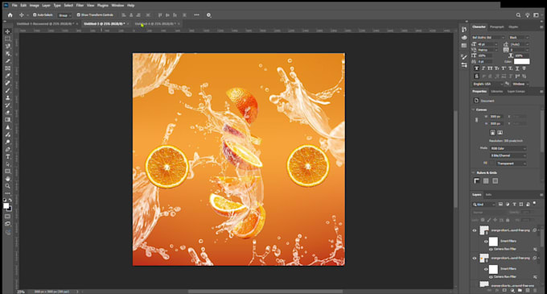Open the Image menu

pos(34,6)
